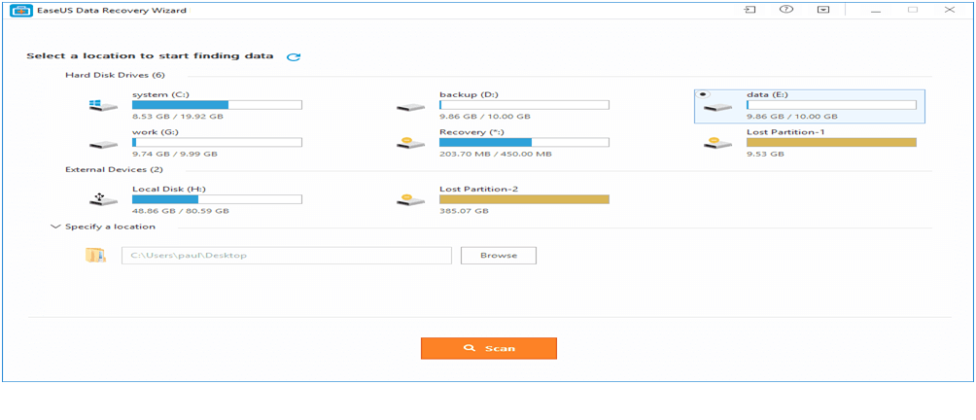Click the Browse button

[x=499, y=255]
